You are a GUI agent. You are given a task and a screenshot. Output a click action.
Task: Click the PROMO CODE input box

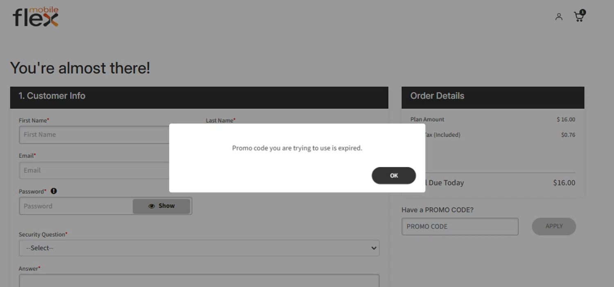tap(460, 227)
